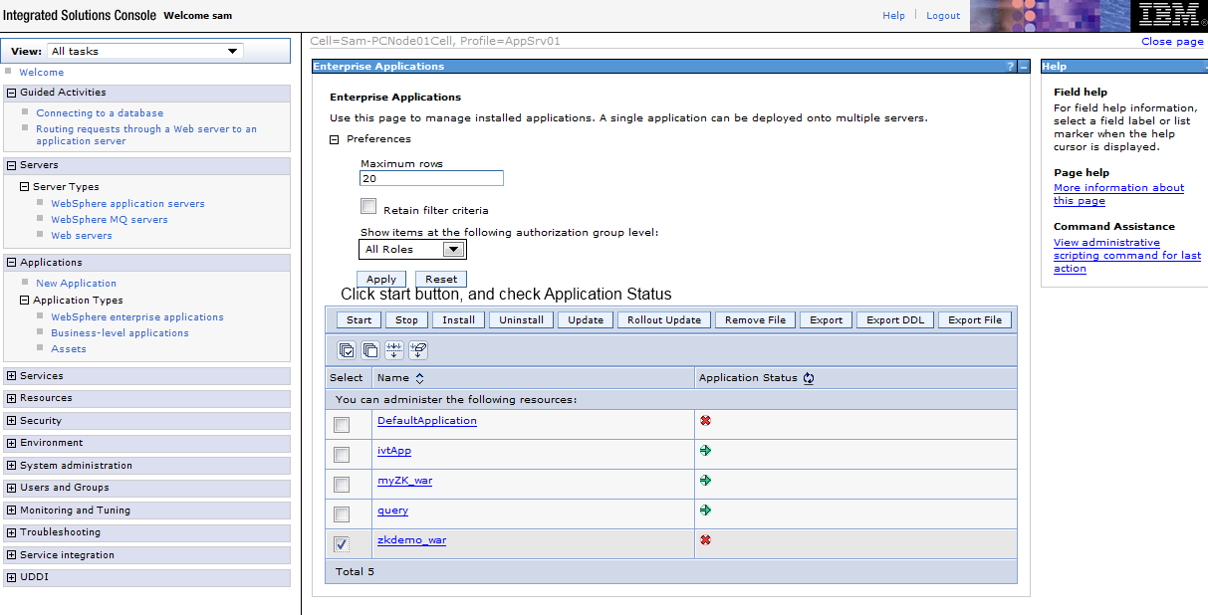Click the Close page link
This screenshot has width=1208, height=615.
[x=1172, y=42]
